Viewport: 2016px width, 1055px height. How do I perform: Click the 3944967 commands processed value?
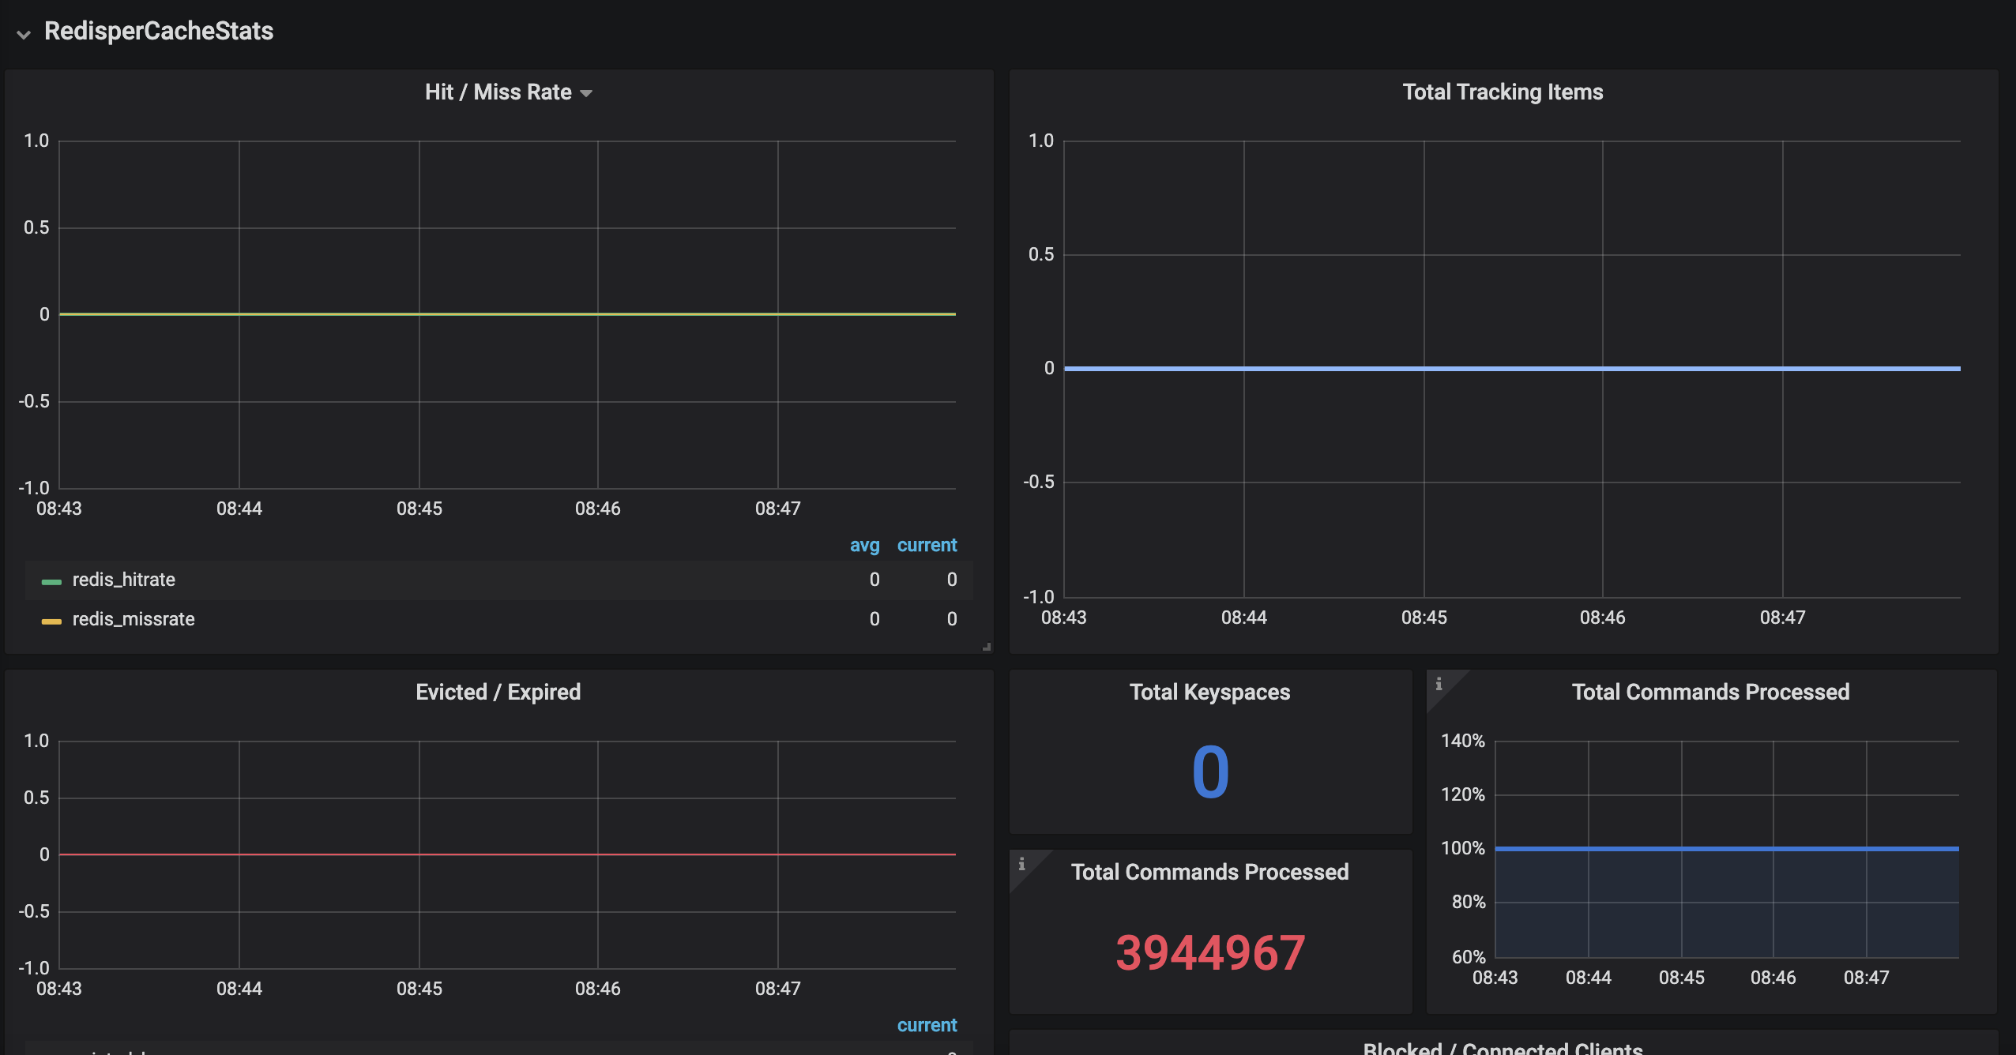click(x=1210, y=952)
